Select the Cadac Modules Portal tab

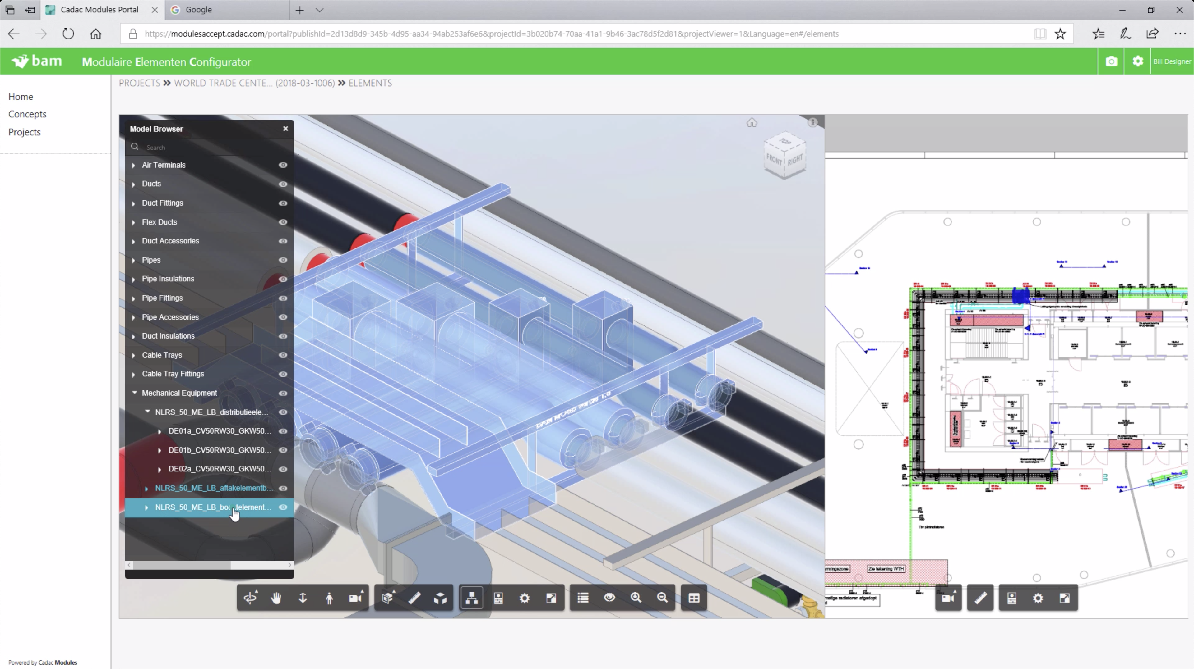(x=99, y=10)
